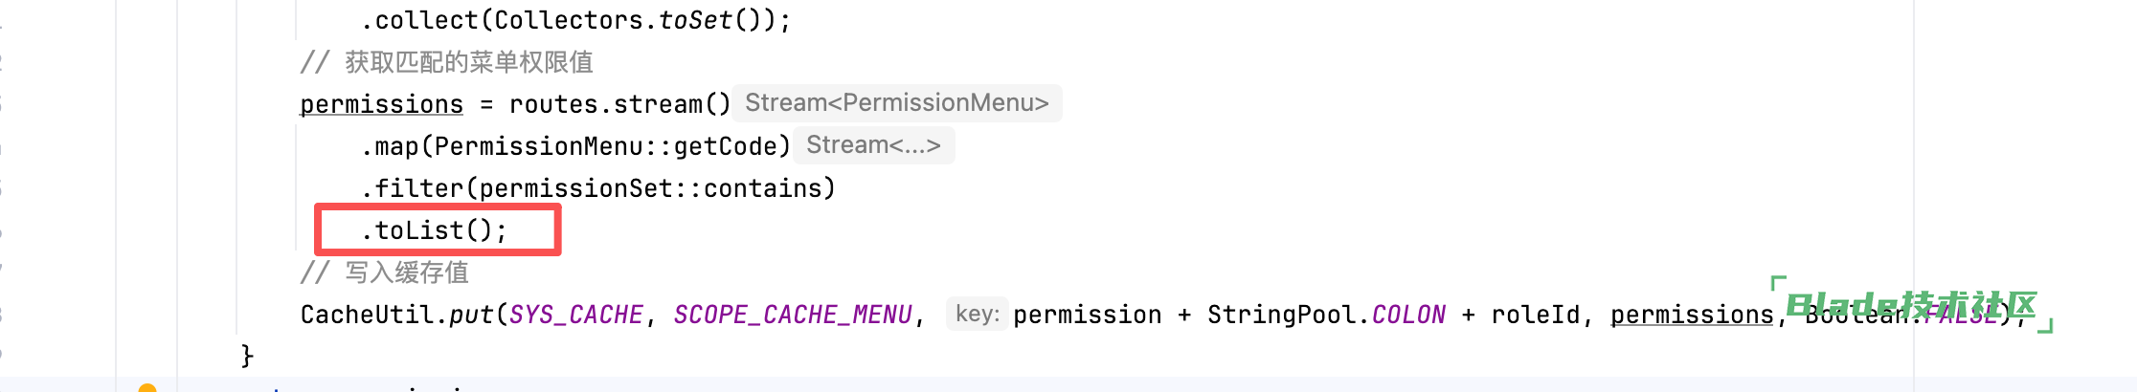Click the permissionSet::contains filter argument
This screenshot has height=392, width=2137.
pyautogui.click(x=656, y=188)
